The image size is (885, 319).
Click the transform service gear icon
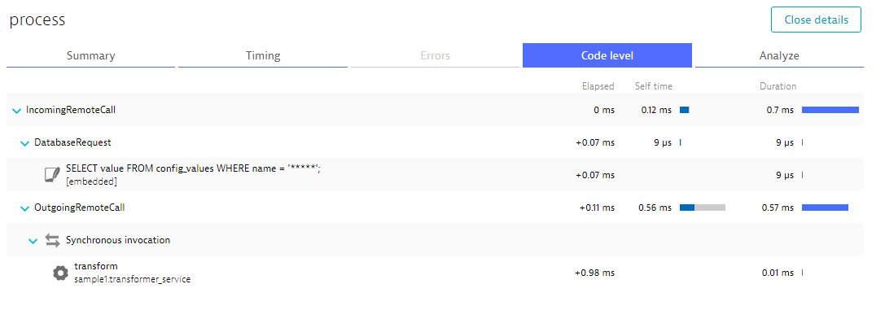(x=60, y=273)
